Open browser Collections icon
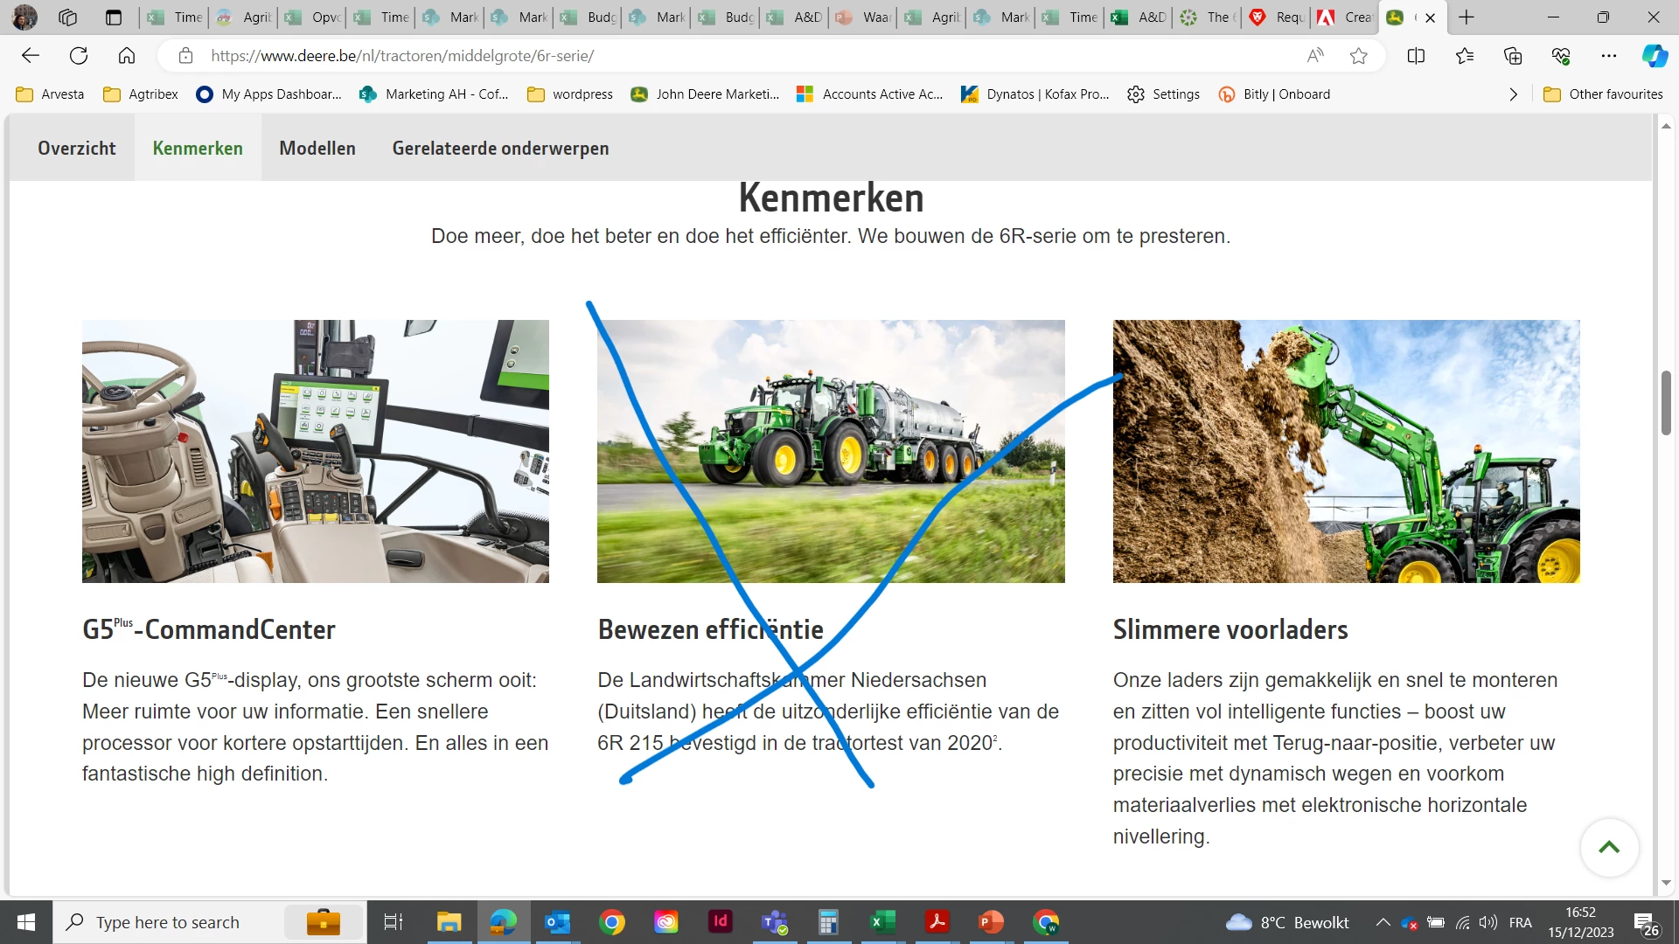 (1513, 56)
